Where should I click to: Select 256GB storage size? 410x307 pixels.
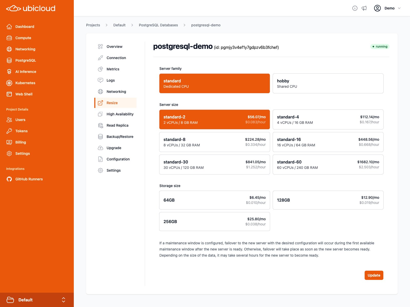pyautogui.click(x=214, y=222)
